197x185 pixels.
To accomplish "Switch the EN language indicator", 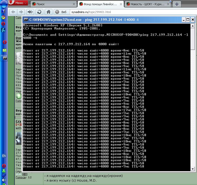I will point(4,156).
